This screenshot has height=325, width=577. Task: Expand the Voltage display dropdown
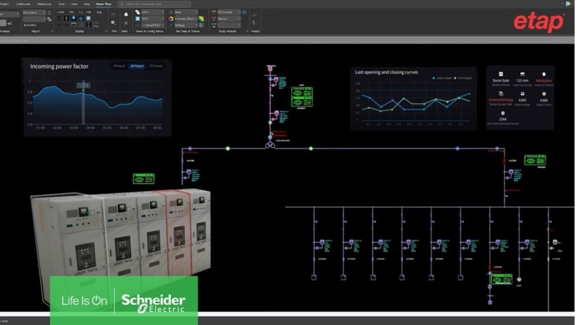(x=186, y=25)
